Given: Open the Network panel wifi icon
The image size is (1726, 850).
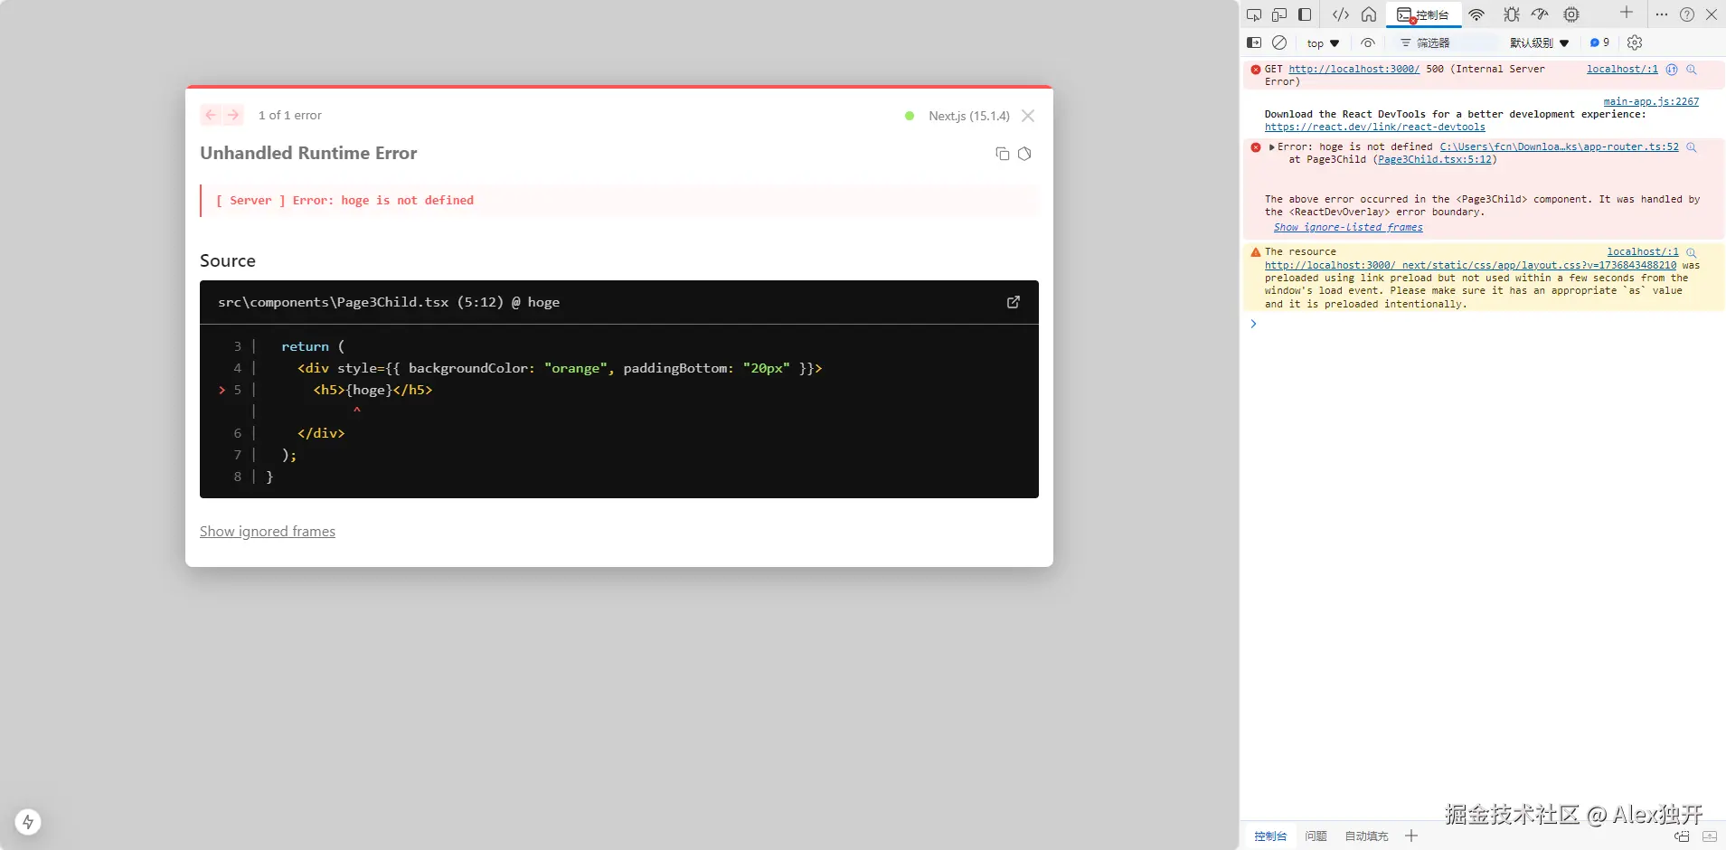Looking at the screenshot, I should click(1476, 14).
